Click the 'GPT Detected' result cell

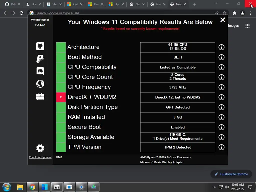pos(178,107)
